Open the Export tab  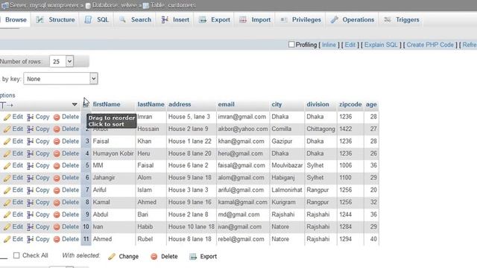point(215,20)
